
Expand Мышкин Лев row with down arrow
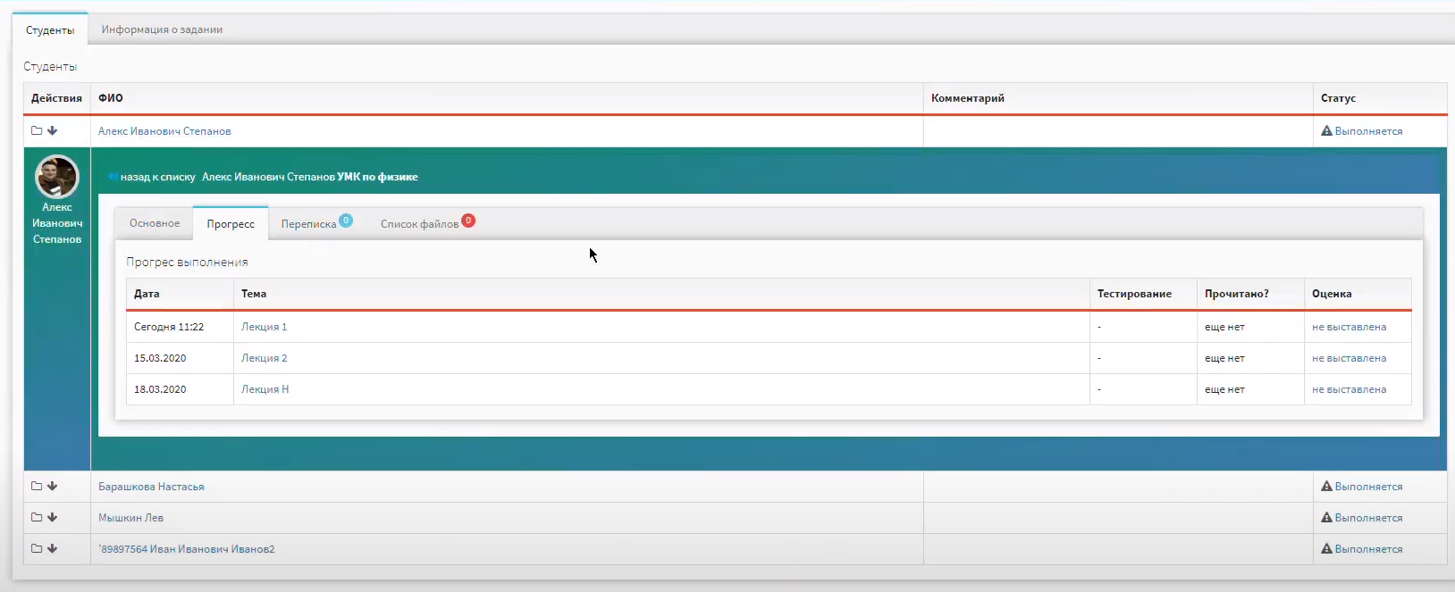point(52,517)
